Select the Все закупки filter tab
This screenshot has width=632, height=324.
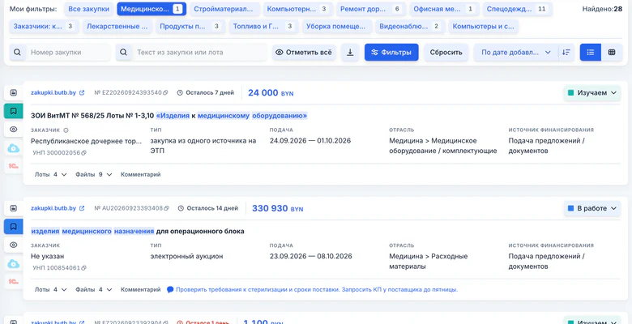pyautogui.click(x=88, y=9)
